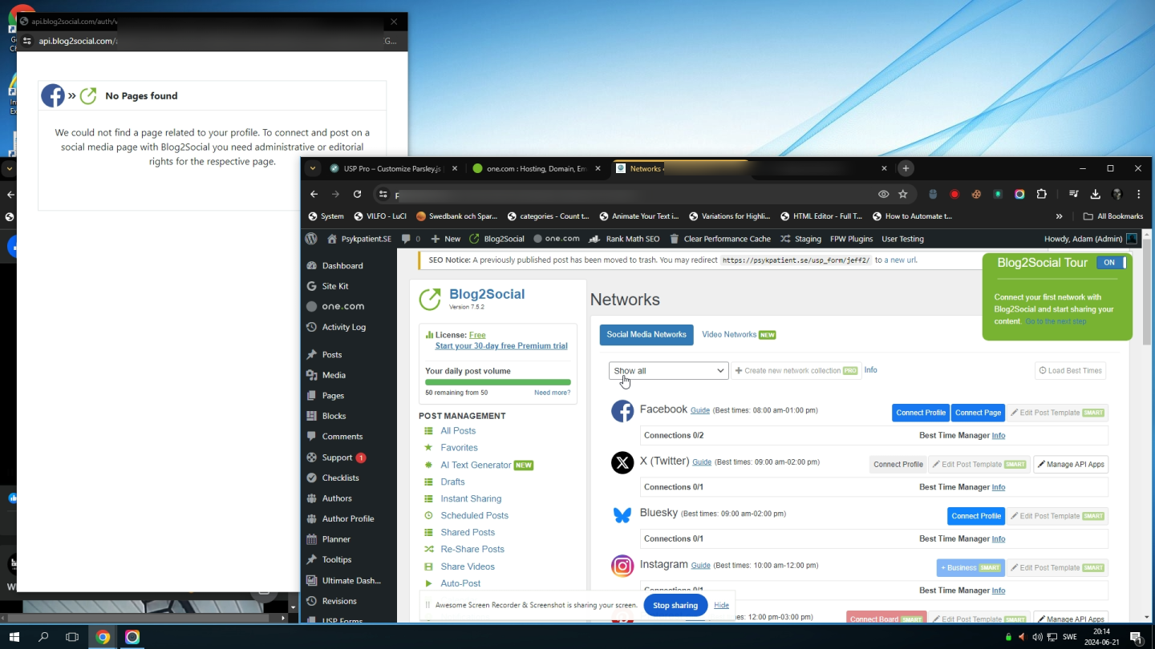This screenshot has height=649, width=1155.
Task: Click daily post volume progress bar
Action: [497, 382]
